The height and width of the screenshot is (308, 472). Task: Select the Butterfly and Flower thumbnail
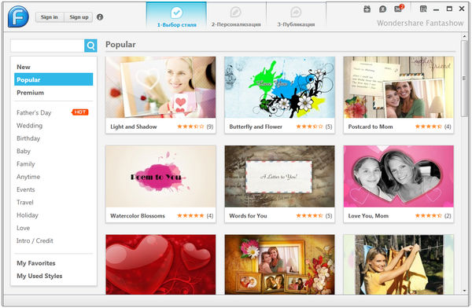279,87
